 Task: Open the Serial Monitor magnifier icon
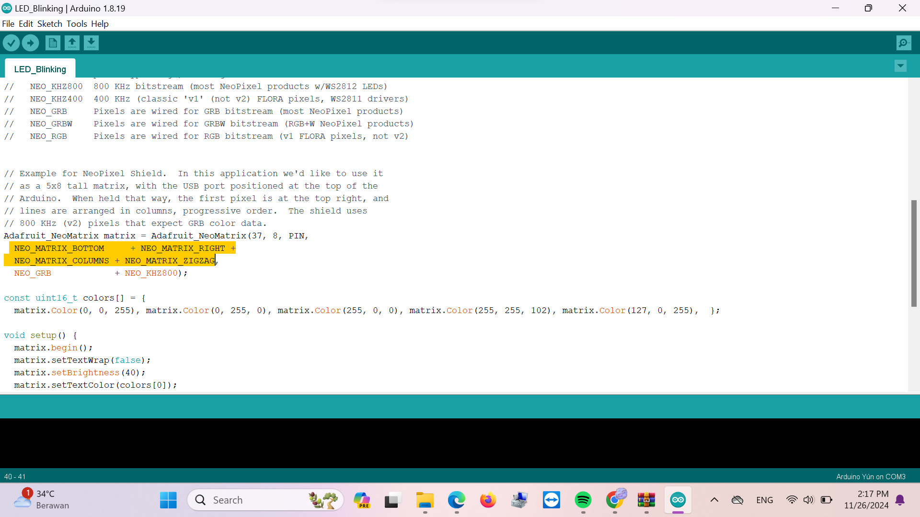[903, 43]
